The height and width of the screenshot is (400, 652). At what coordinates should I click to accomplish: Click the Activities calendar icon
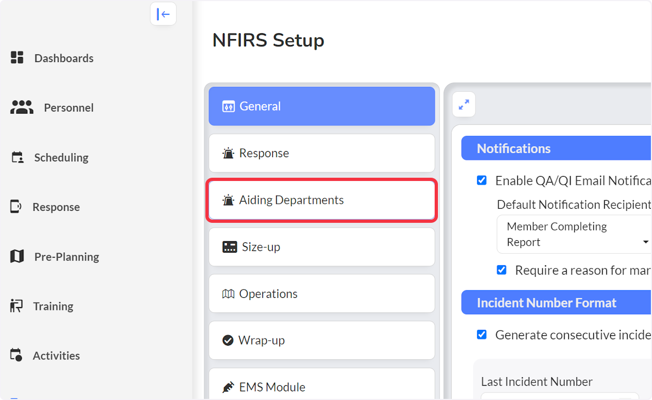coord(16,355)
